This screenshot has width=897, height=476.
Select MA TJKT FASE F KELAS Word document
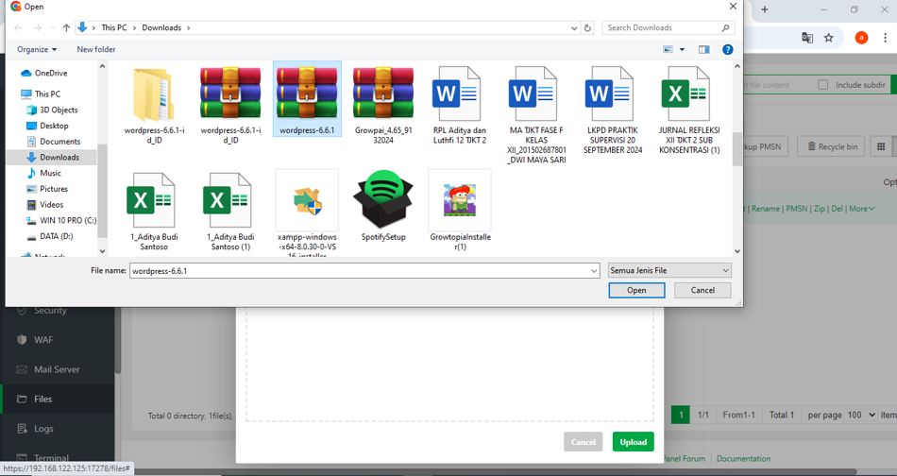536,114
